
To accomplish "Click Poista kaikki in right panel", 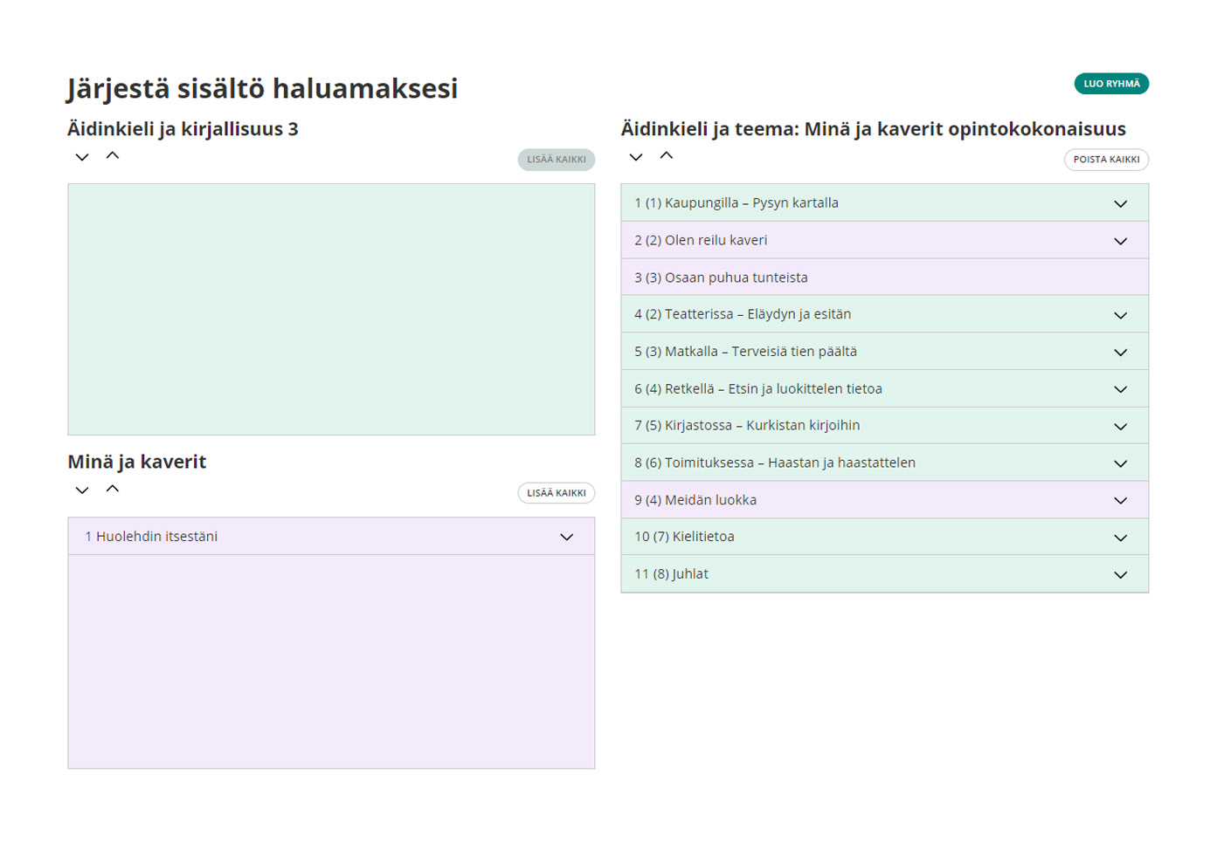I will tap(1105, 160).
